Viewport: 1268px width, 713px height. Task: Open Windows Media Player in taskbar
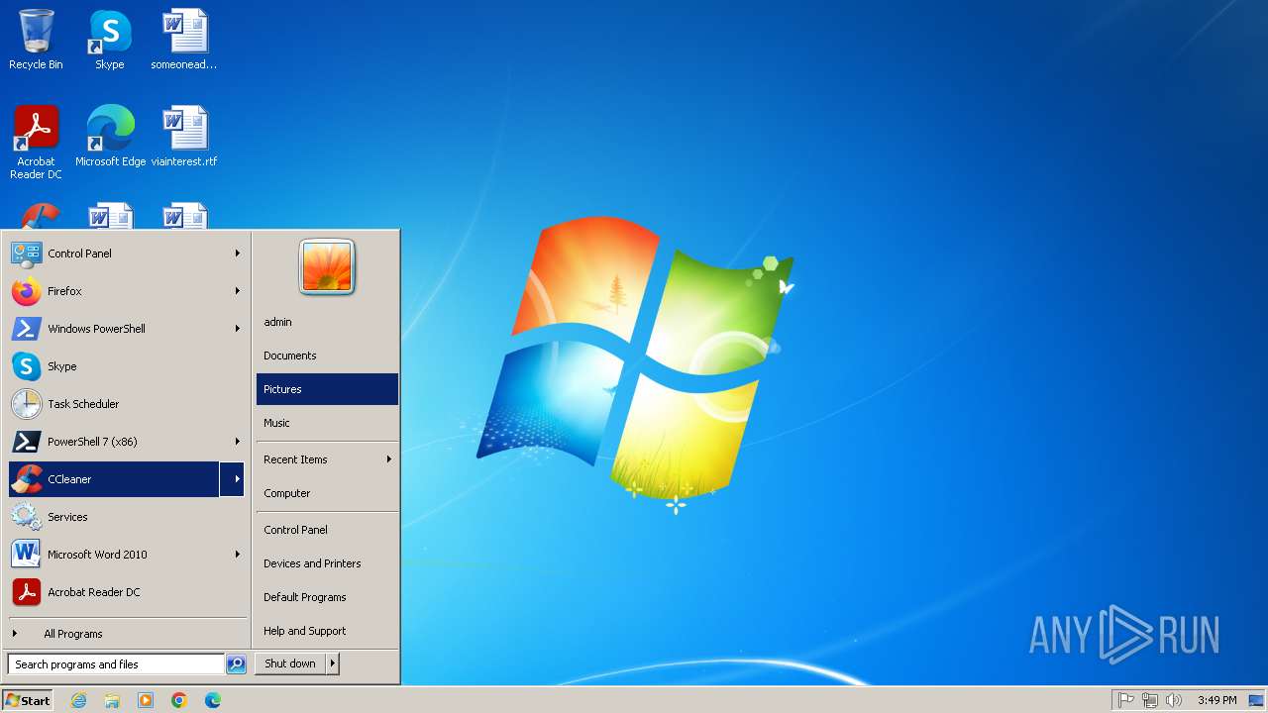pos(146,700)
